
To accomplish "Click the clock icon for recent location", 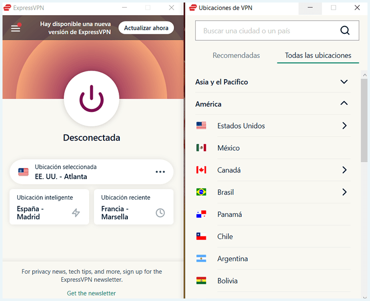I will [160, 213].
